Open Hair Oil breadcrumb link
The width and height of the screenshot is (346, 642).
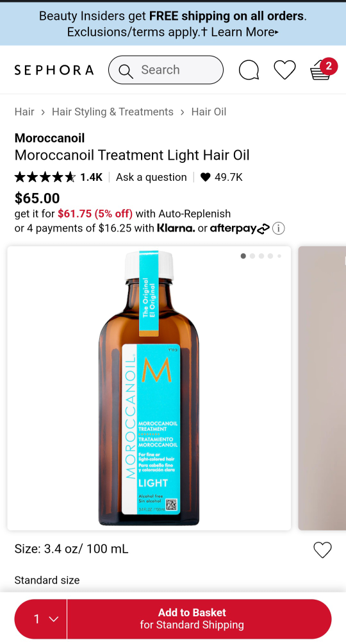(x=209, y=112)
